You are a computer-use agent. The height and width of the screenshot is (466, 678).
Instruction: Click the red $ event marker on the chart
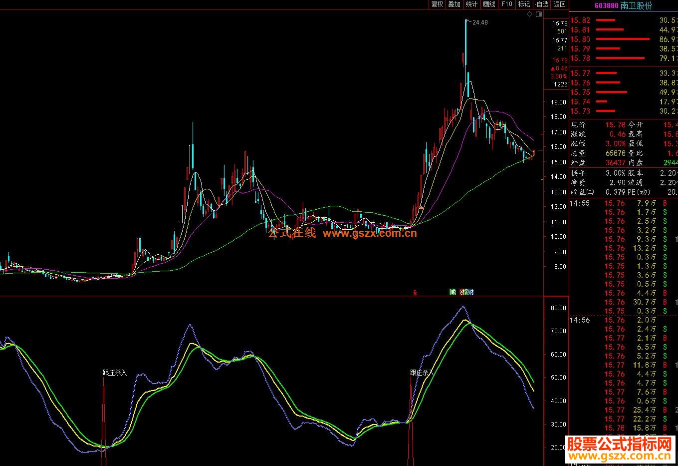[x=415, y=292]
